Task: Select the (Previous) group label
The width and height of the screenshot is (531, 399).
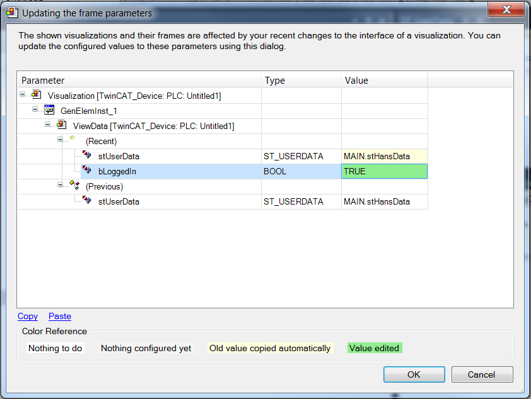Action: tap(104, 186)
